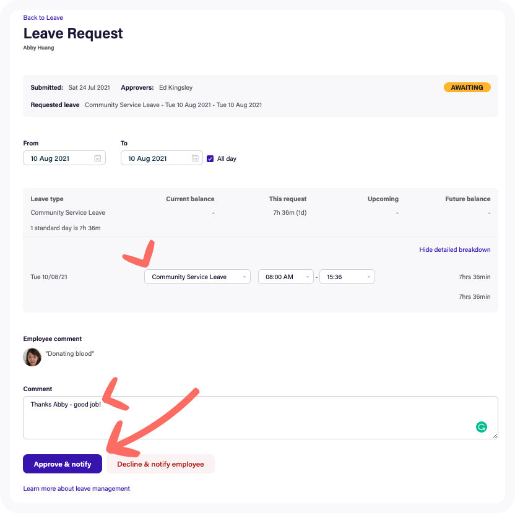This screenshot has height=513, width=515.
Task: Open Learn more about leave management link
Action: click(76, 488)
